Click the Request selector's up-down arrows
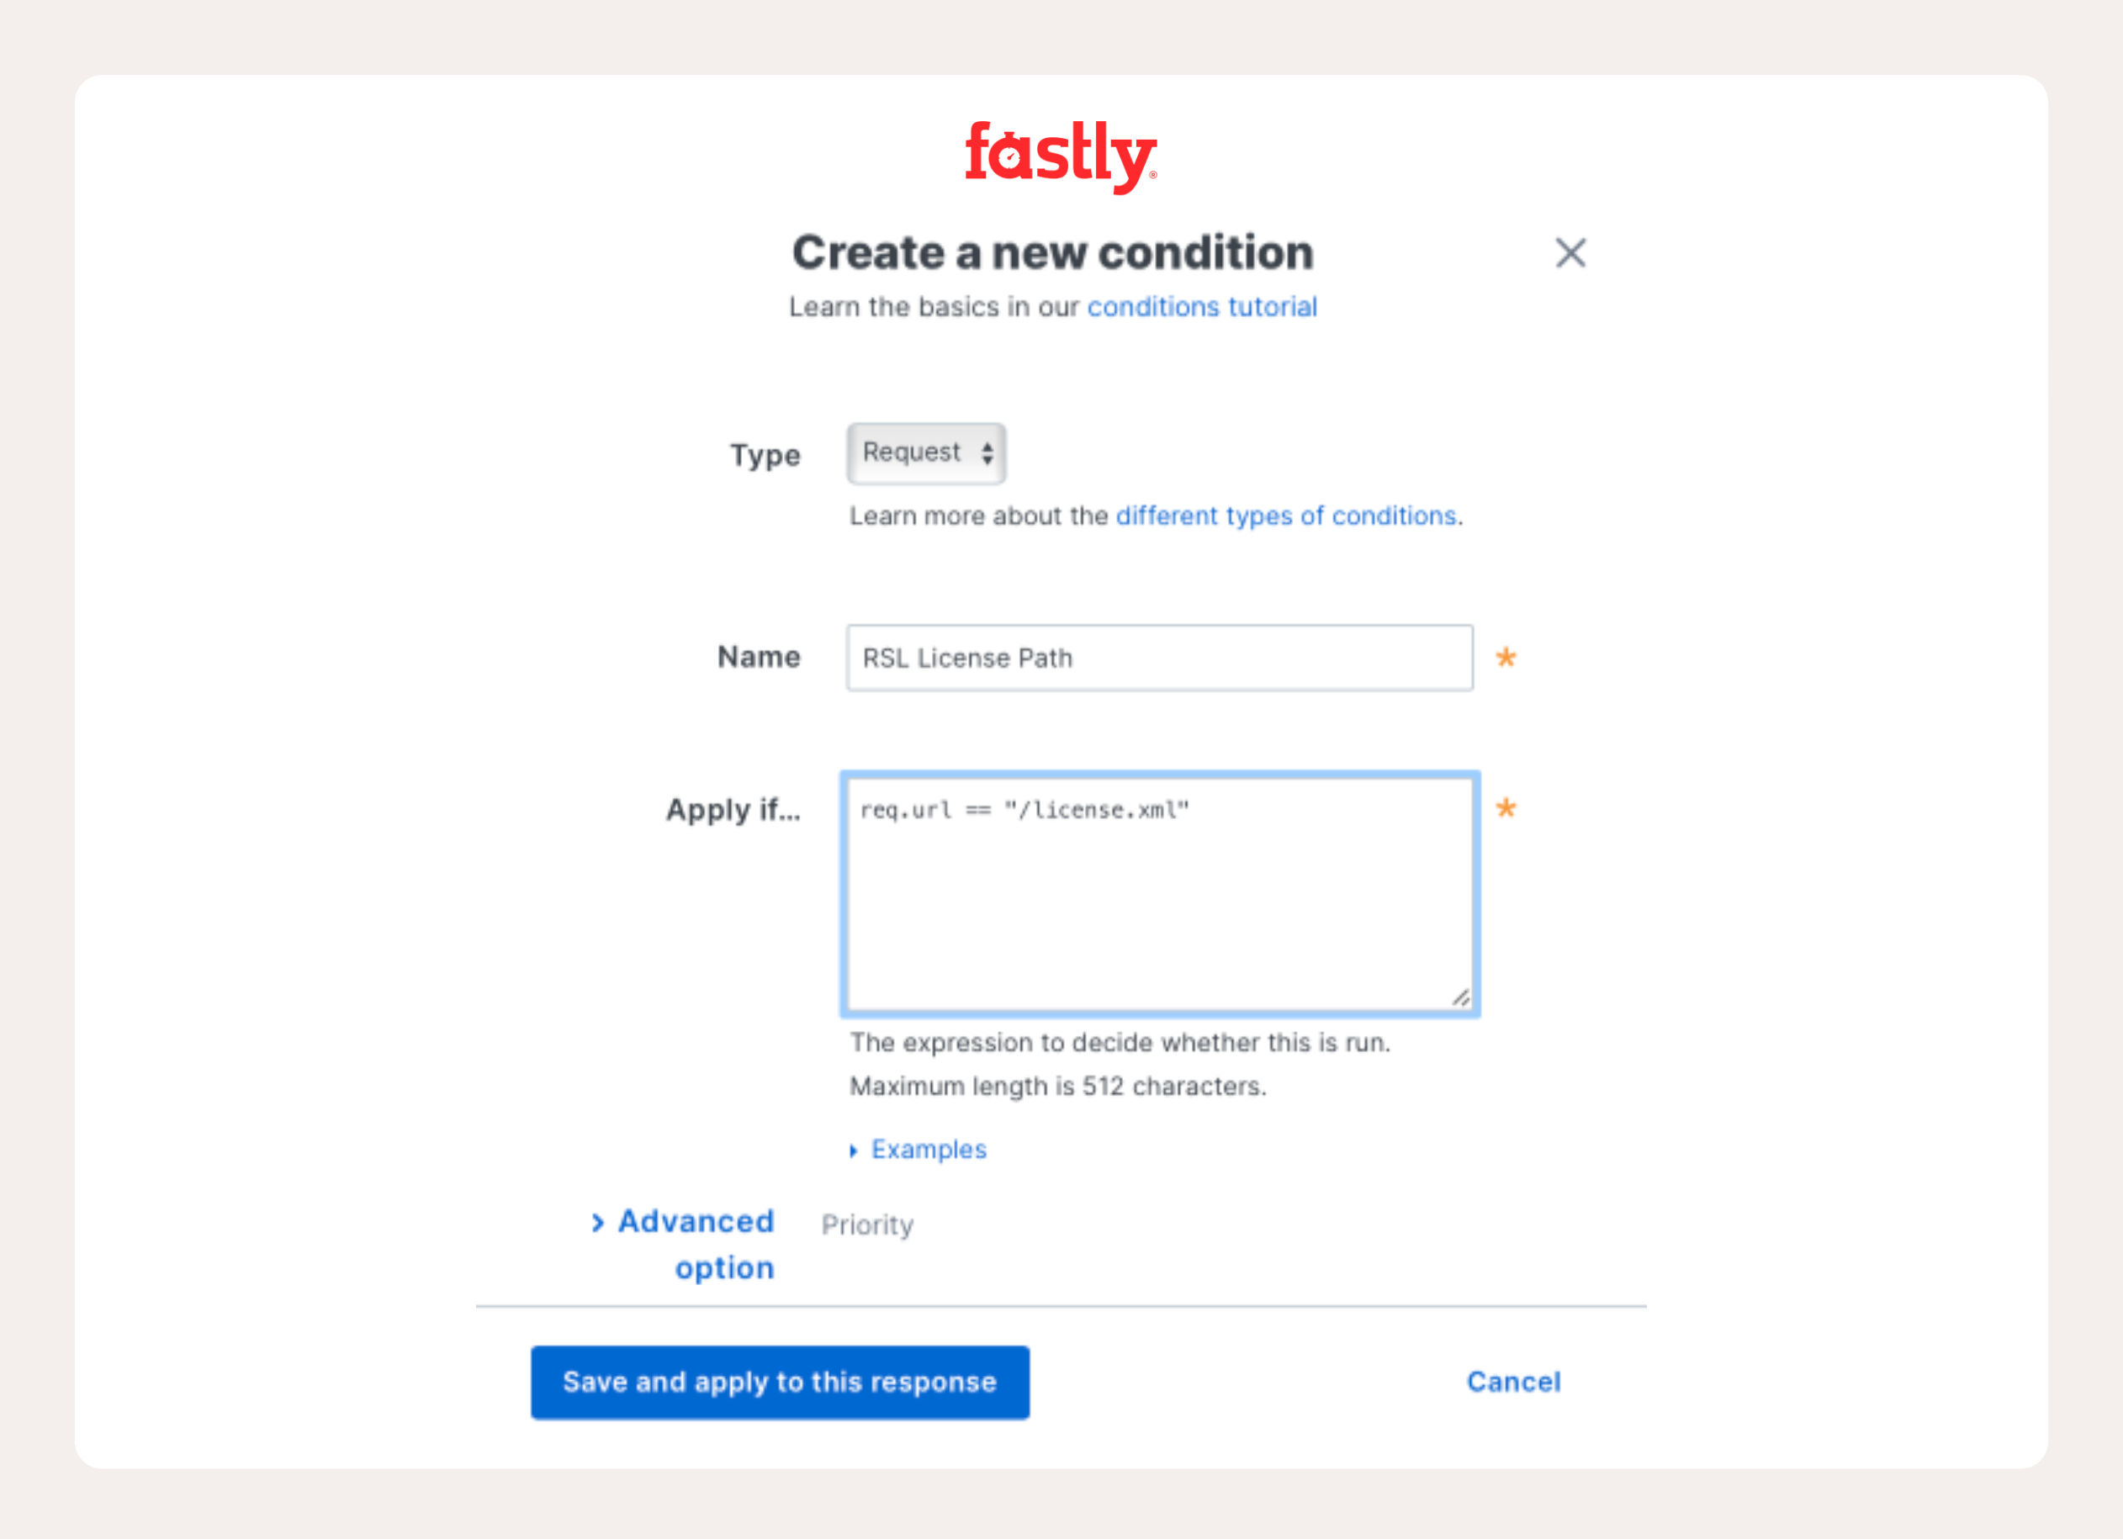Screen dimensions: 2123x1539 pyautogui.click(x=989, y=453)
